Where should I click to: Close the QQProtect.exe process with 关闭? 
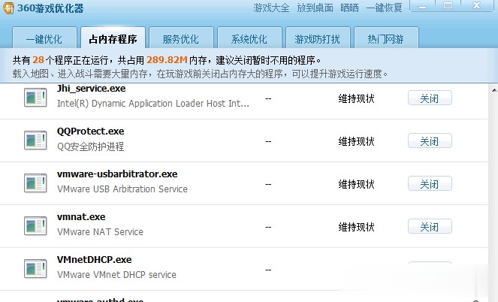[x=430, y=141]
